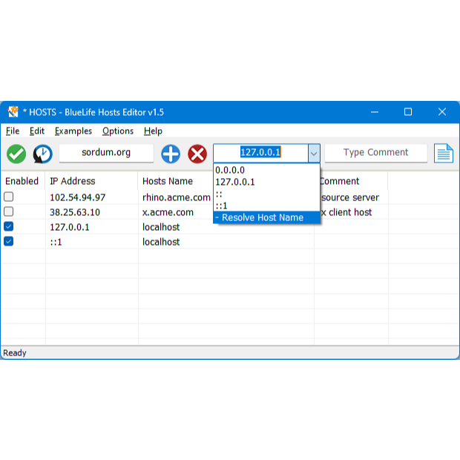Click the blue plus add entry icon
The width and height of the screenshot is (460, 460).
click(x=171, y=154)
